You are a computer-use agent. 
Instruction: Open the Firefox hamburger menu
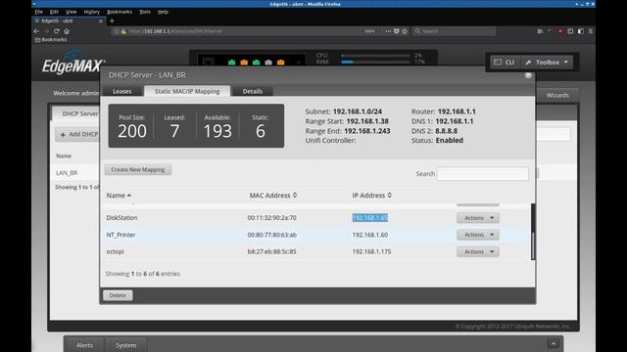pyautogui.click(x=591, y=31)
